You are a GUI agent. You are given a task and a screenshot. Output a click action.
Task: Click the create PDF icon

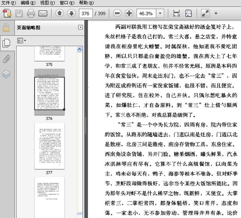[x=7, y=14]
